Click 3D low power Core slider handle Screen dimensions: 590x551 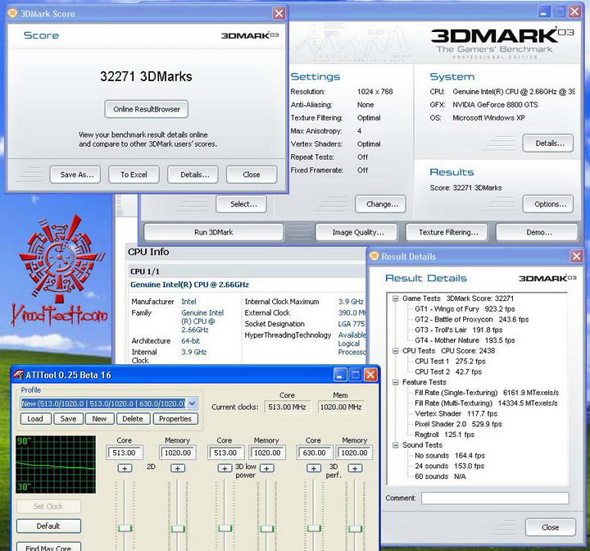(x=225, y=528)
